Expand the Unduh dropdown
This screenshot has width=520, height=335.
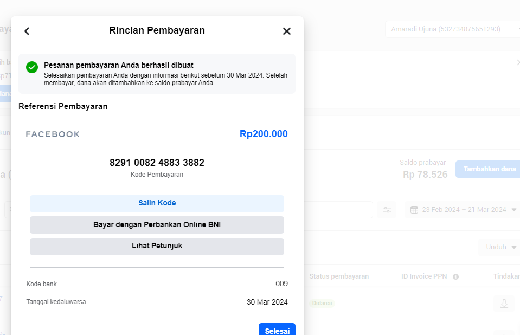pos(499,247)
